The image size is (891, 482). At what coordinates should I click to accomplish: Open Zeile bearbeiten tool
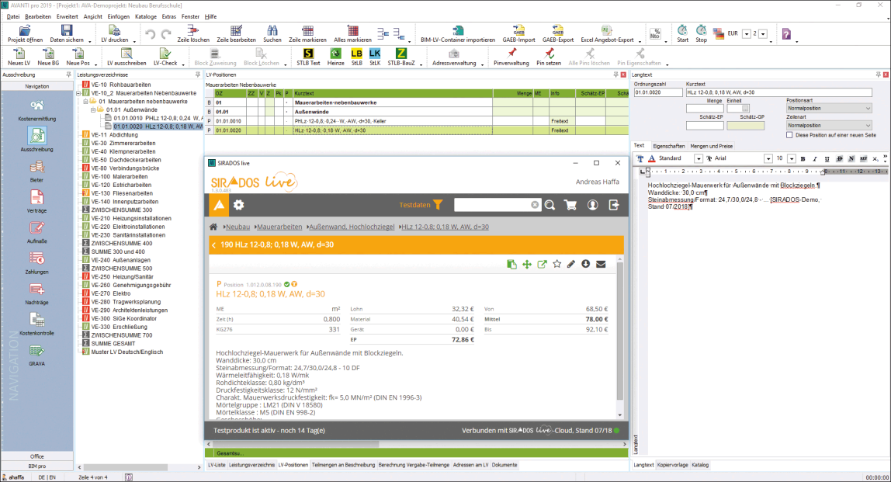click(x=237, y=34)
